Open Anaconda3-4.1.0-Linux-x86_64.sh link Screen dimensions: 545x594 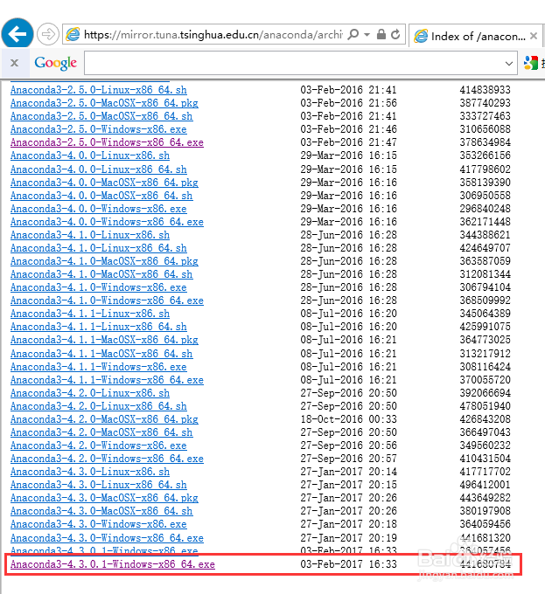click(x=99, y=248)
